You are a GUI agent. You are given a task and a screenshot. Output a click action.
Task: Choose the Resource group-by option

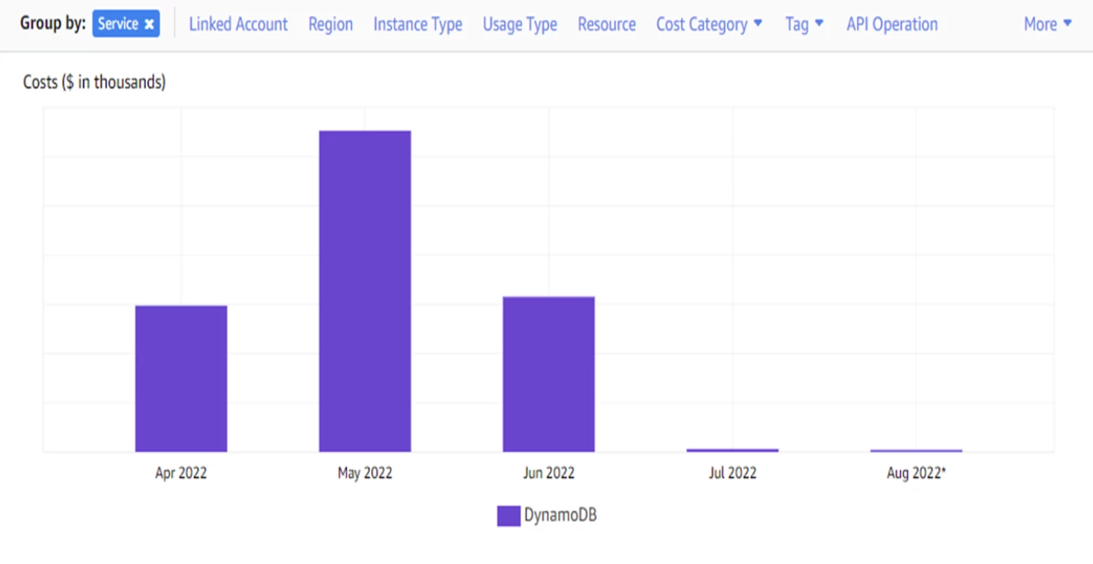pyautogui.click(x=607, y=24)
